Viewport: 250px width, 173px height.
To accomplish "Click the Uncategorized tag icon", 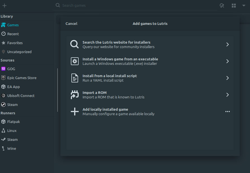I will point(3,52).
